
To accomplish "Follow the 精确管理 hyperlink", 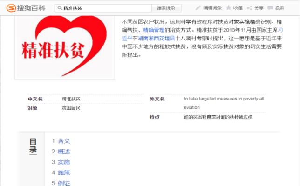I will 154,30.
